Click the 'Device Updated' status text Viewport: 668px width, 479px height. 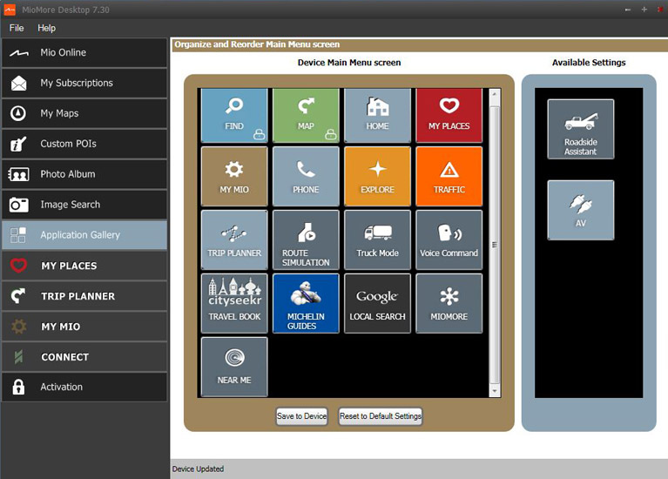(198, 469)
